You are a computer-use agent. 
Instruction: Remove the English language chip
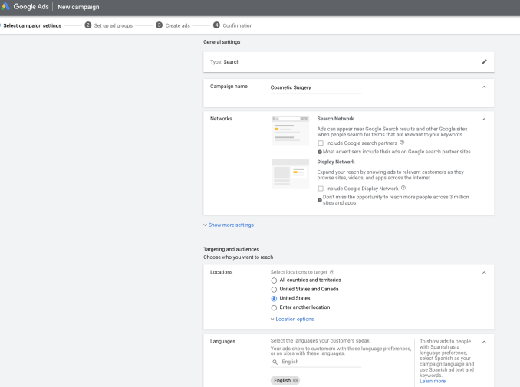pyautogui.click(x=295, y=380)
